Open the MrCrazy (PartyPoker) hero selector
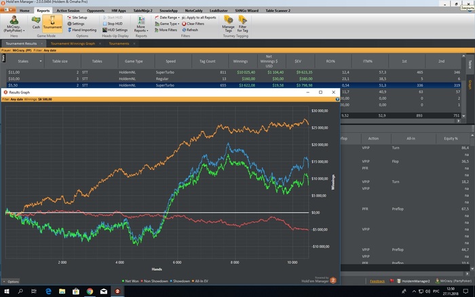The width and height of the screenshot is (475, 297). (14, 24)
